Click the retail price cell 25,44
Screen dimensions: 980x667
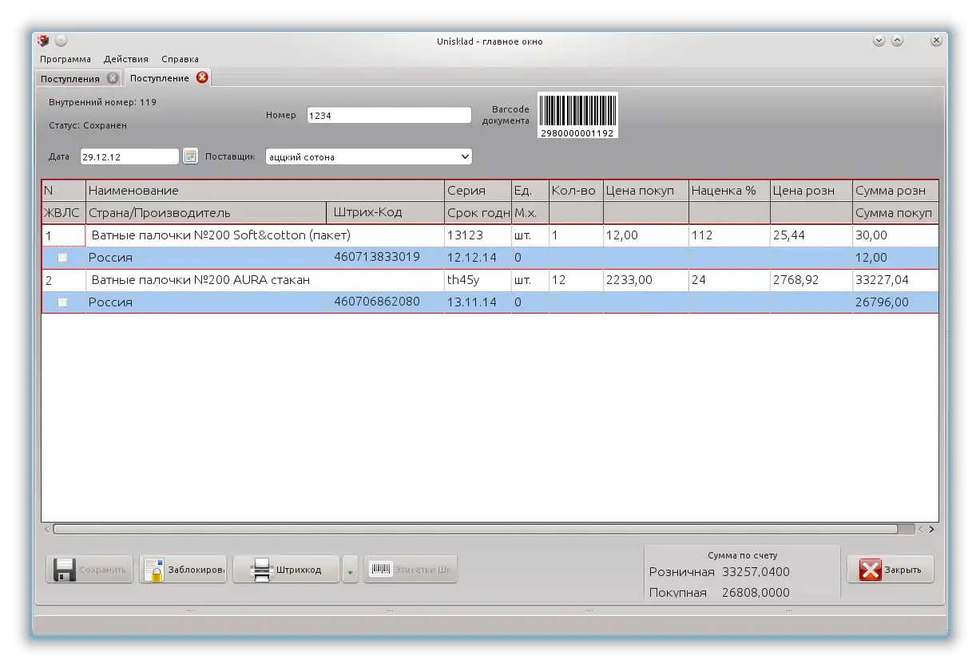[x=811, y=236]
